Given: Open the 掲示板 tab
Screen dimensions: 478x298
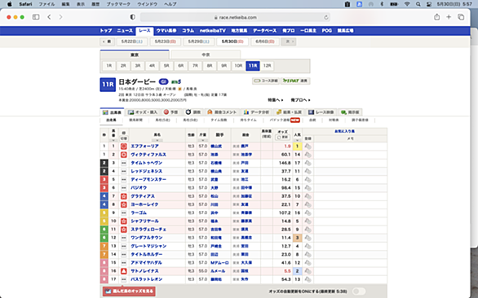Looking at the screenshot, I should (x=350, y=112).
